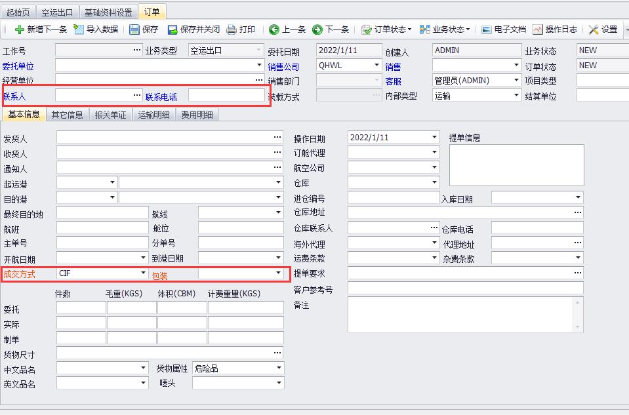Go to previous record with 上一条

274,30
